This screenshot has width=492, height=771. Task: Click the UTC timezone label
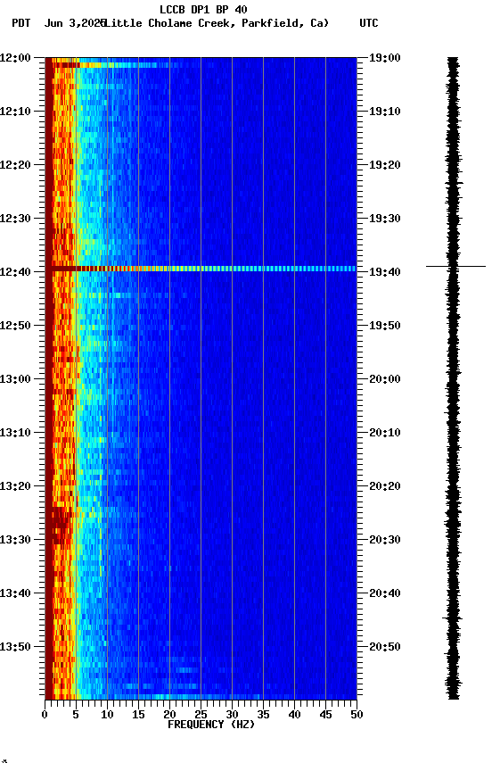pyautogui.click(x=369, y=23)
